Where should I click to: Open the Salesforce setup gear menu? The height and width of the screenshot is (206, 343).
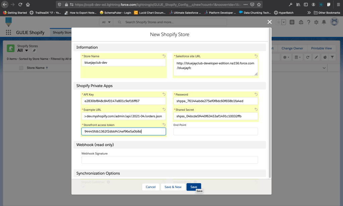click(316, 22)
